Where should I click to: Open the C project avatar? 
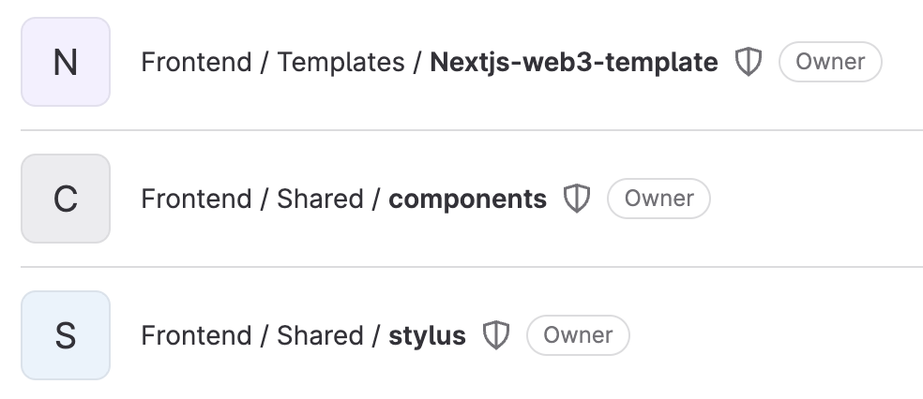pyautogui.click(x=66, y=199)
